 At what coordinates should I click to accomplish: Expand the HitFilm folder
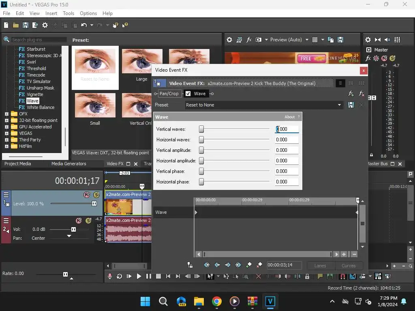(7, 146)
